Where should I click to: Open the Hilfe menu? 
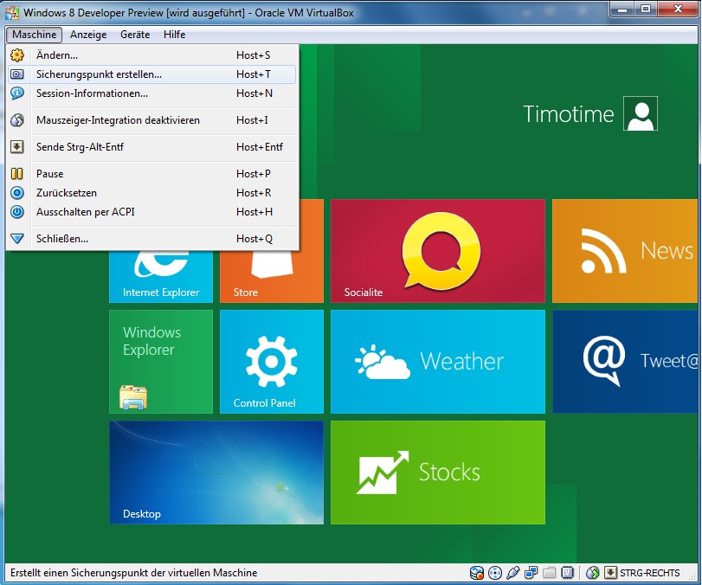pyautogui.click(x=174, y=35)
